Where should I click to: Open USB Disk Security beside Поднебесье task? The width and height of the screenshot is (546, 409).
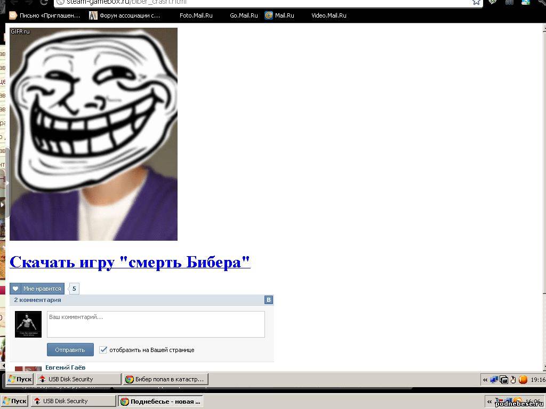pos(73,401)
